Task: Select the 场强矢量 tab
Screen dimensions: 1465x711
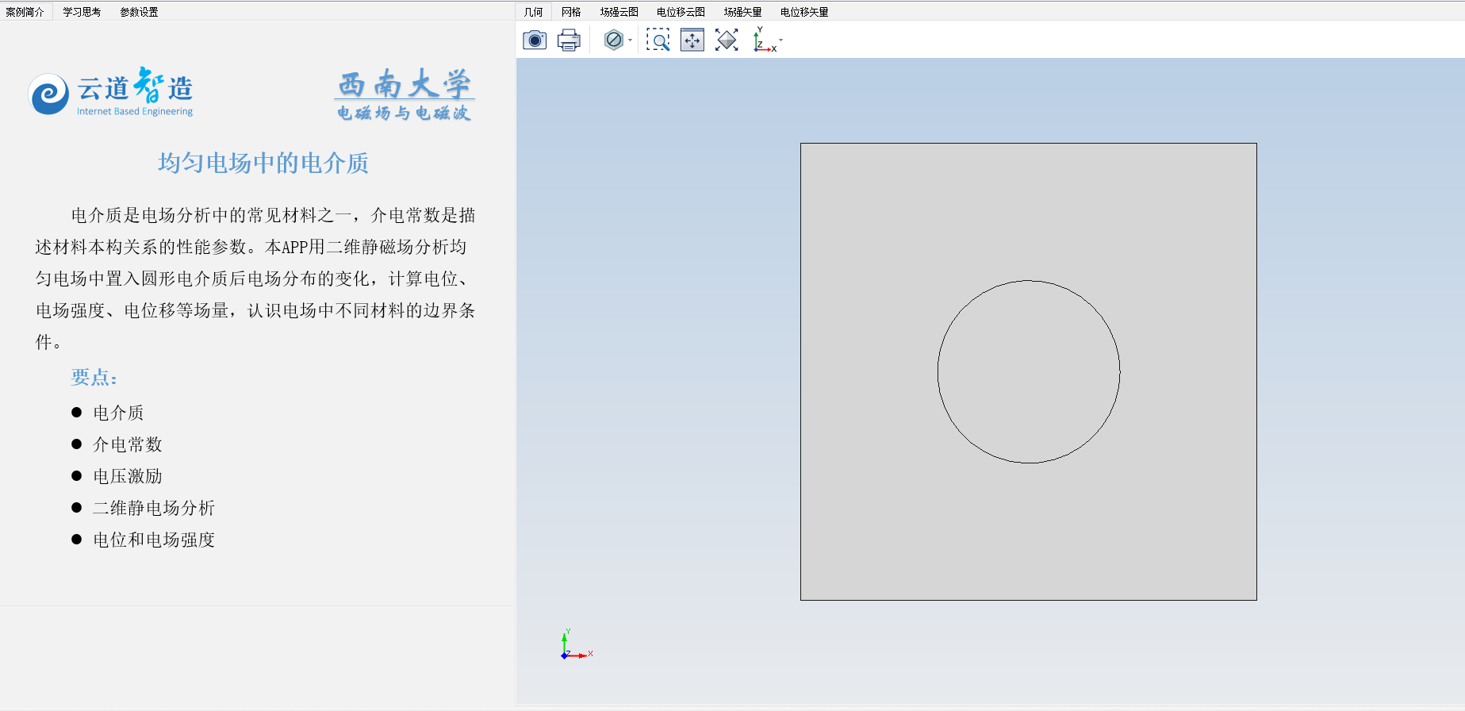Action: (742, 12)
